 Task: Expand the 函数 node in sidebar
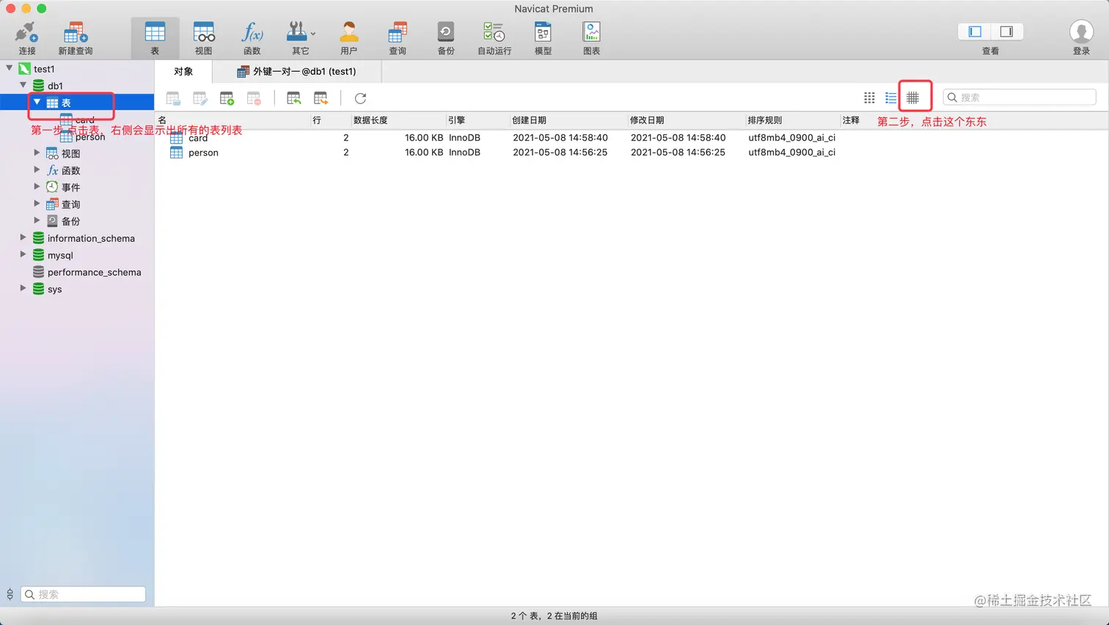tap(37, 169)
